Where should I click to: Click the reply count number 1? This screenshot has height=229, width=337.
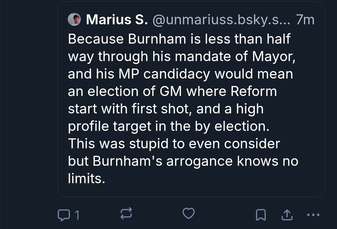click(x=77, y=215)
